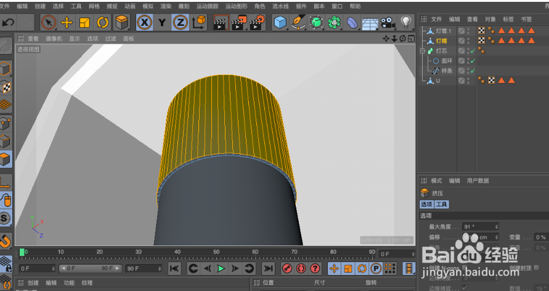Screen dimensions: 549x291
Task: Select the 圆环 object in the object manager
Action: pos(447,61)
